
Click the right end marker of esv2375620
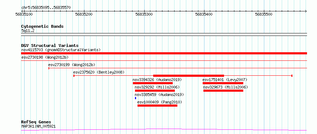tap(292, 76)
